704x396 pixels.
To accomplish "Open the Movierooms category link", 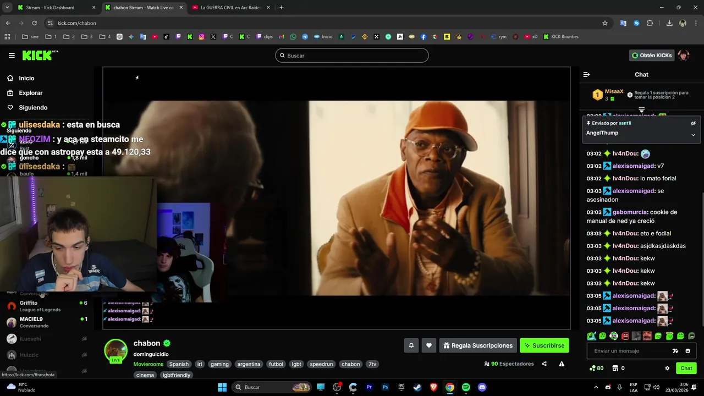I will point(148,364).
